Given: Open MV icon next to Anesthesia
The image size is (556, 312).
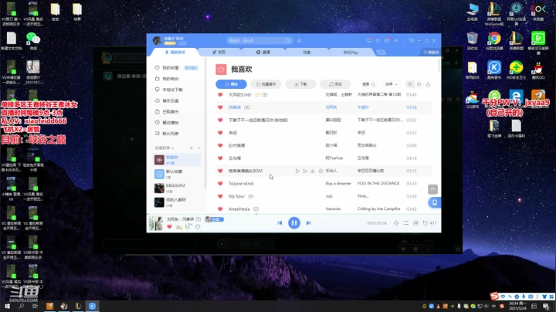Looking at the screenshot, I should tap(256, 209).
